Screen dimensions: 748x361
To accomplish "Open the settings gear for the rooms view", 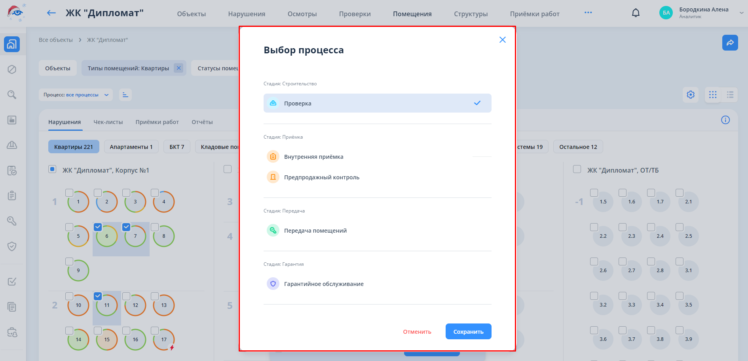I will tap(691, 95).
